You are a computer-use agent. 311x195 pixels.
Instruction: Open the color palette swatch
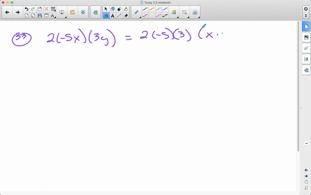coord(174,12)
